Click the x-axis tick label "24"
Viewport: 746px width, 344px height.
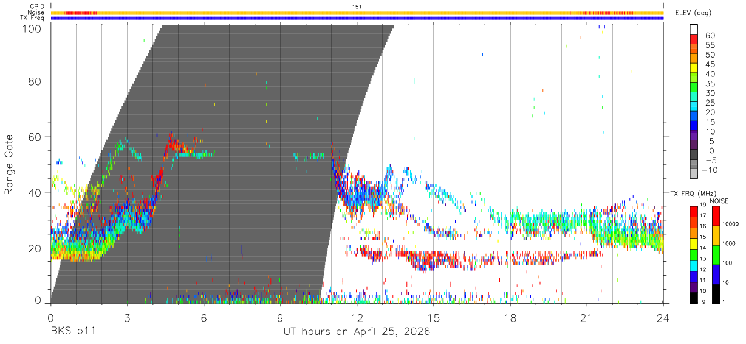point(663,317)
